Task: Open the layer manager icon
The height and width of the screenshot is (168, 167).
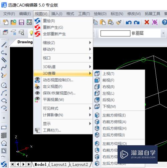Action: tap(5, 32)
